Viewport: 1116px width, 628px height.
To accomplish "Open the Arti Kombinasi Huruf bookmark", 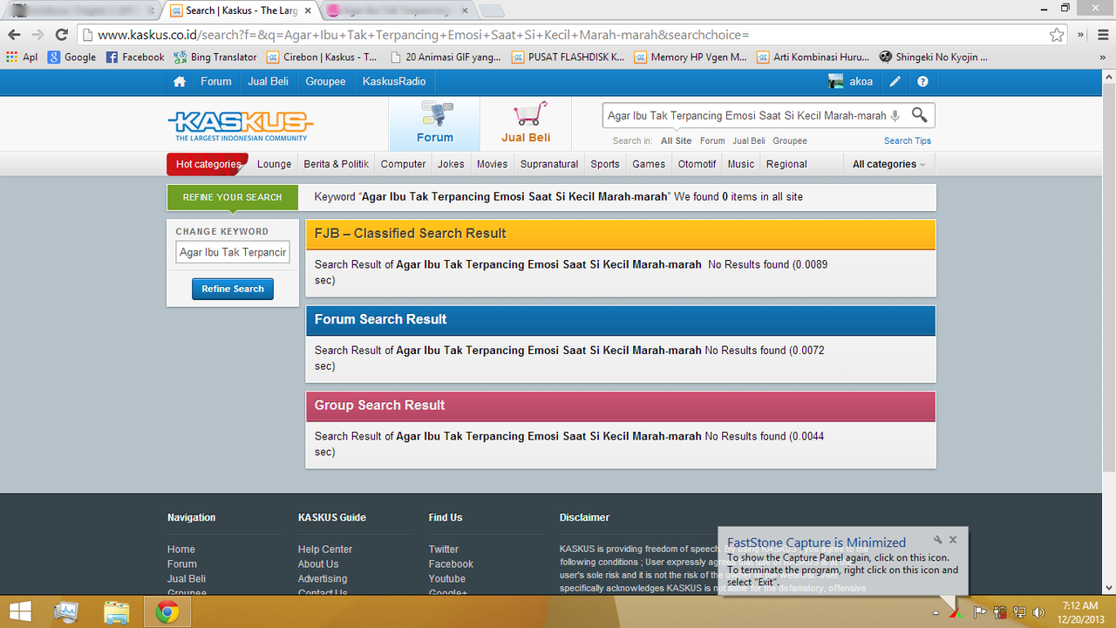I will tap(813, 57).
